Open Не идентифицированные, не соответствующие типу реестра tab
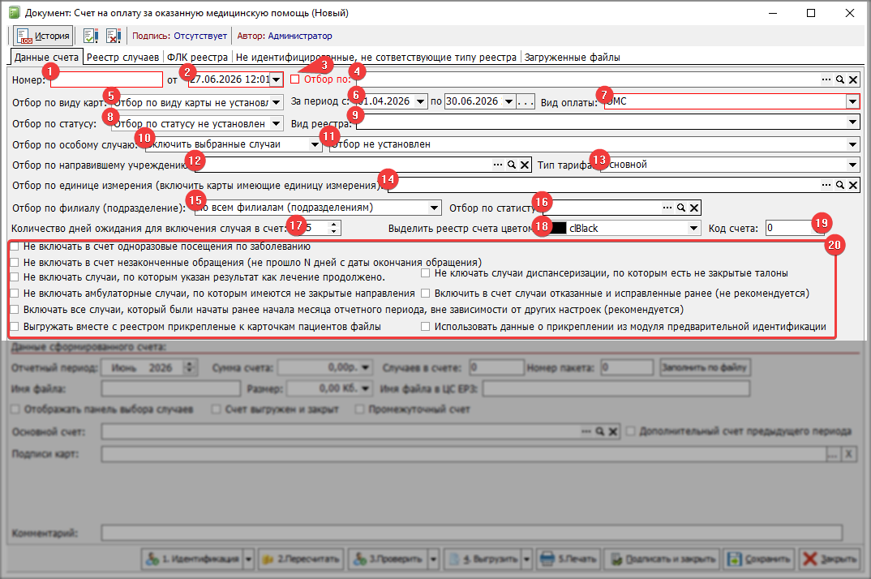This screenshot has height=579, width=871. point(376,58)
